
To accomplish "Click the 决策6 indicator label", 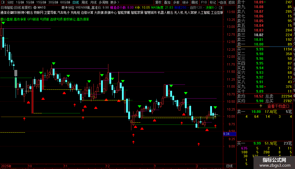I will 210,8.
